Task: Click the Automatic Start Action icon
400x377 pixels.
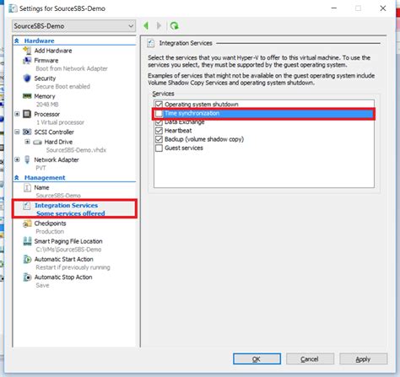Action: 27,259
